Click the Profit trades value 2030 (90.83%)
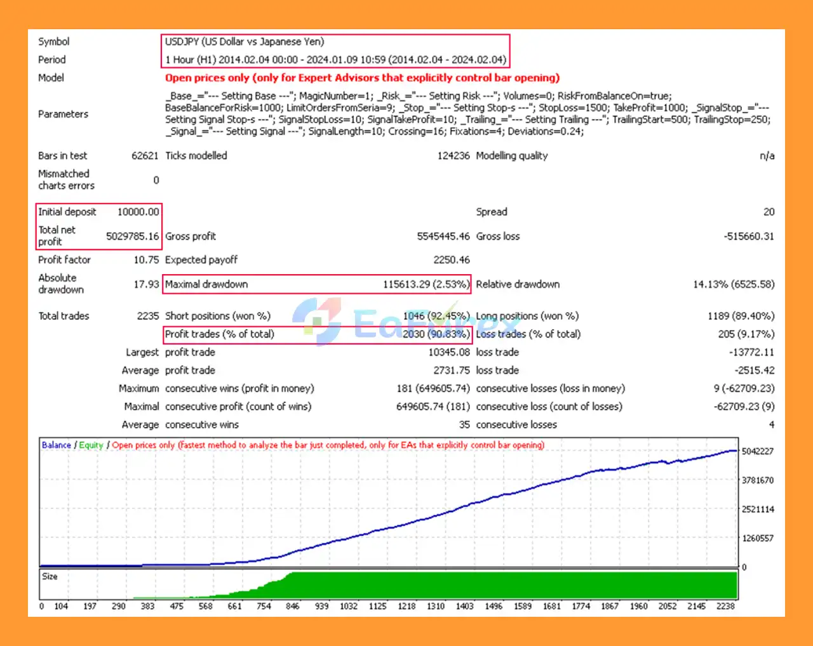Screen dimensions: 813x646 436,334
